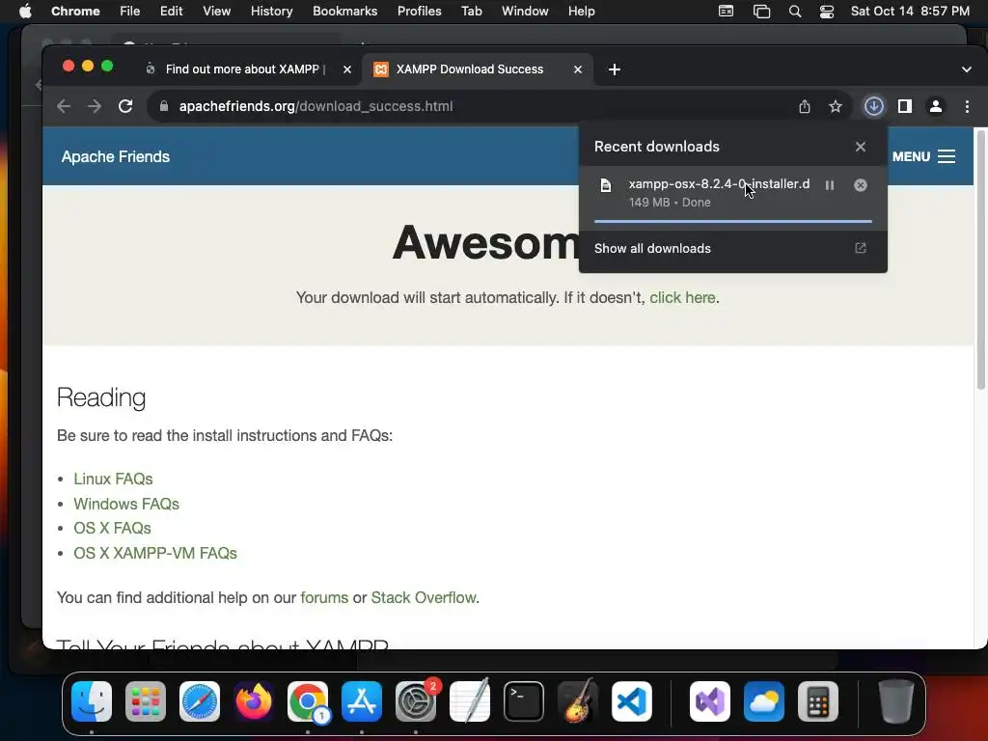Image resolution: width=988 pixels, height=741 pixels.
Task: Open the Chrome downloads toolbar icon
Action: pyautogui.click(x=873, y=106)
